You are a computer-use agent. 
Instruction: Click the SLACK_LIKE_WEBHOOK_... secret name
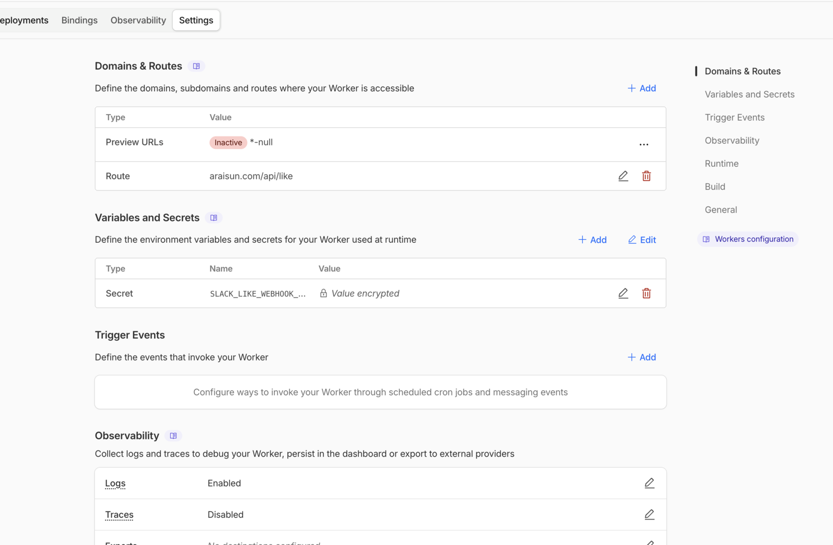[258, 294]
